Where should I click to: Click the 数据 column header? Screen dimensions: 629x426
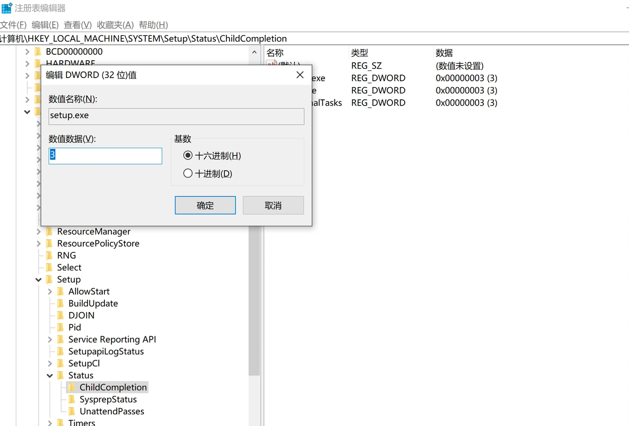444,53
